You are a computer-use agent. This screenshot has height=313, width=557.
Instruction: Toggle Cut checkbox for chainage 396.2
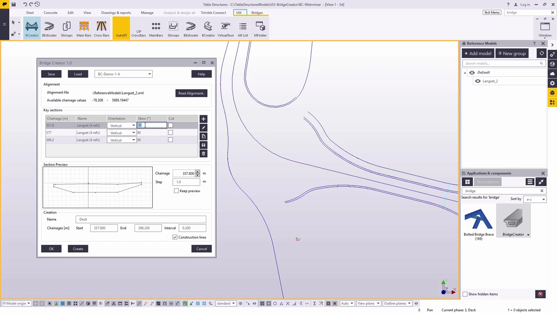click(x=171, y=140)
